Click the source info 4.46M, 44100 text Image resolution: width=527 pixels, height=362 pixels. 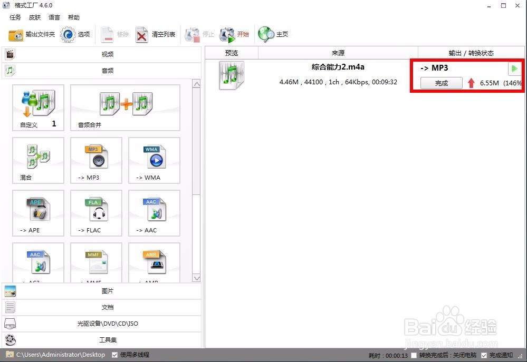[x=338, y=82]
